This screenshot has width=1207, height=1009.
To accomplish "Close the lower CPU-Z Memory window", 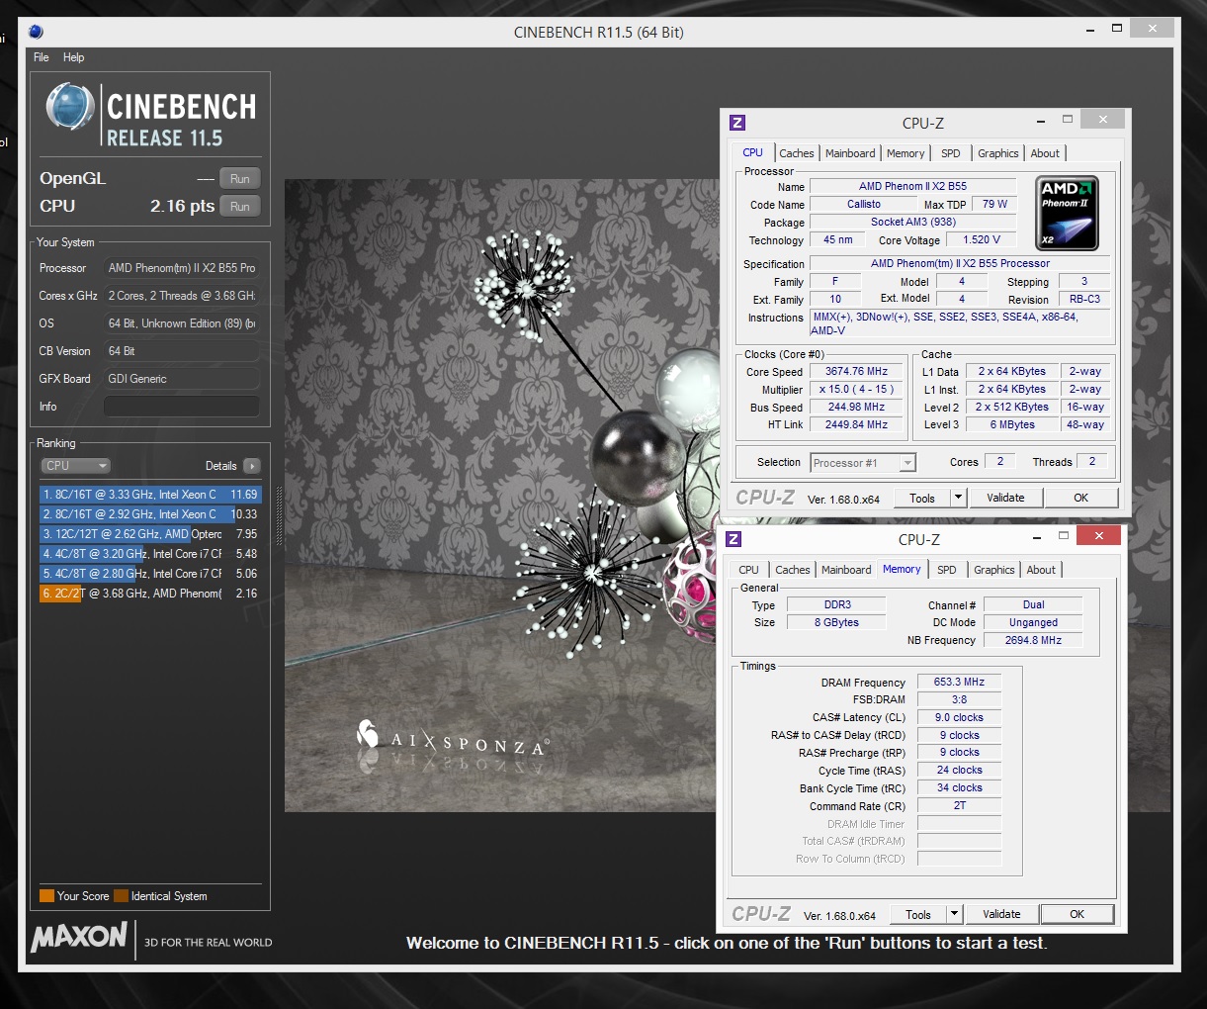I will coord(1098,536).
